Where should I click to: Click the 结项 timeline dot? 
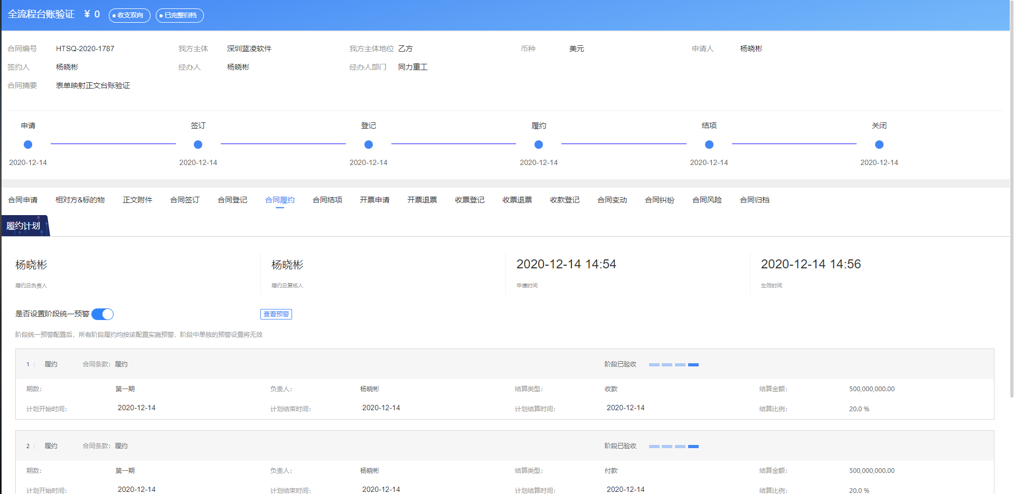(x=709, y=144)
